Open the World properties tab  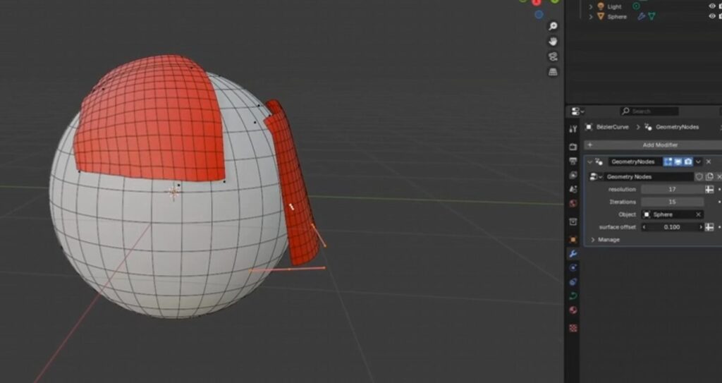[x=573, y=204]
